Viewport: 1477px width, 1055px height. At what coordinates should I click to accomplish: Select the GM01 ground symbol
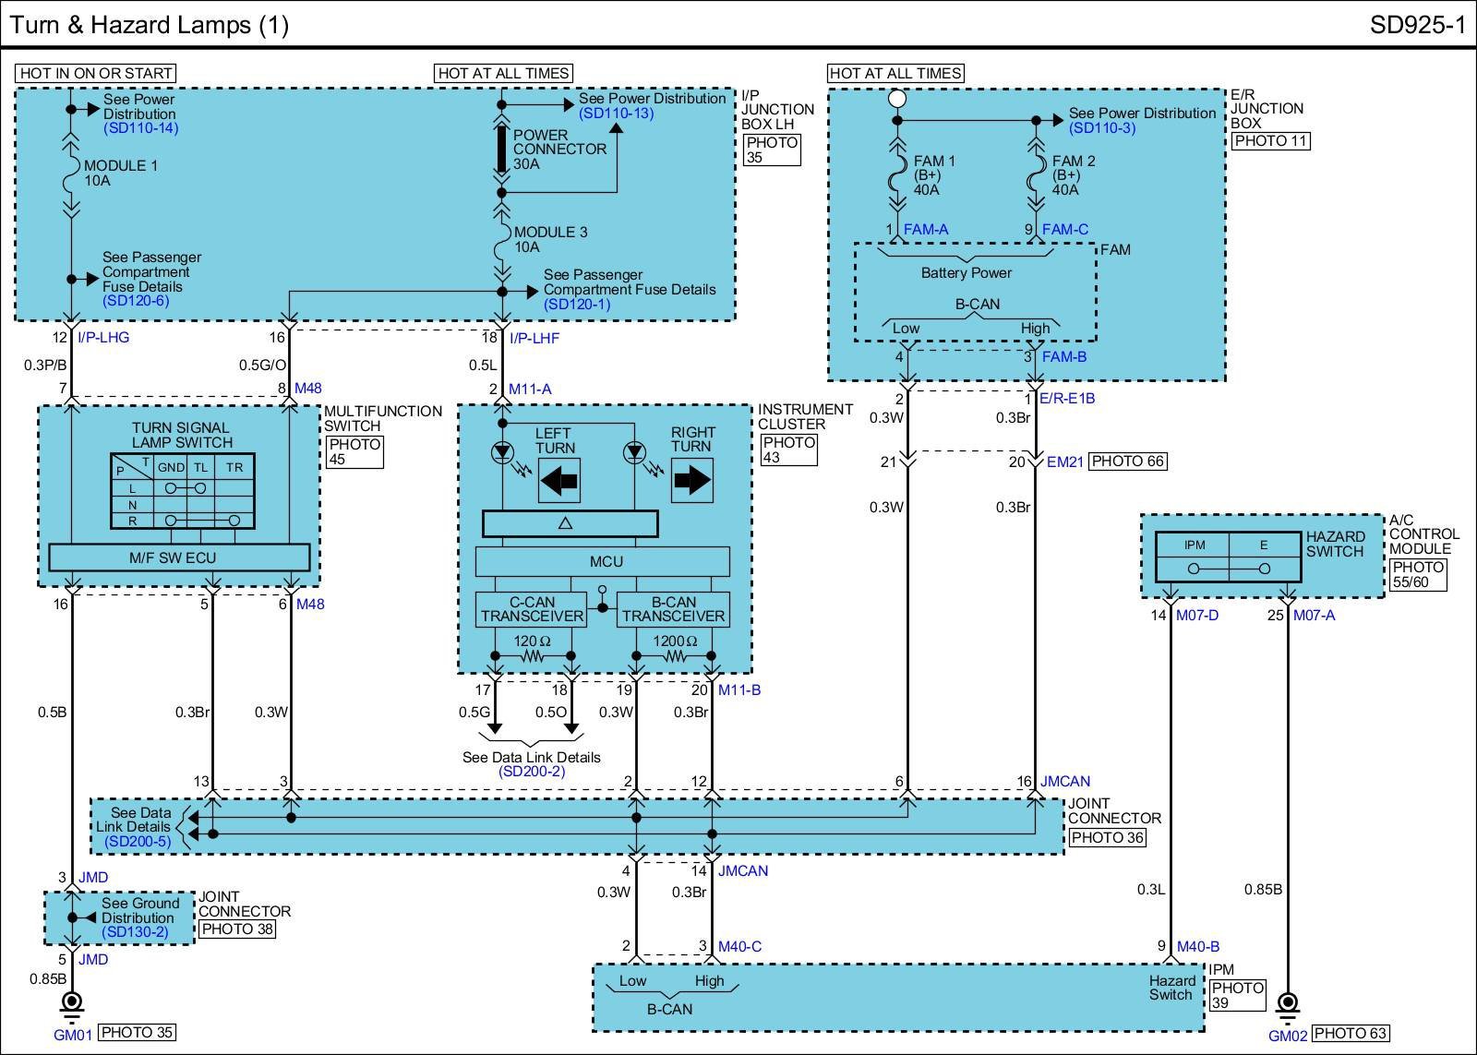tap(71, 1004)
